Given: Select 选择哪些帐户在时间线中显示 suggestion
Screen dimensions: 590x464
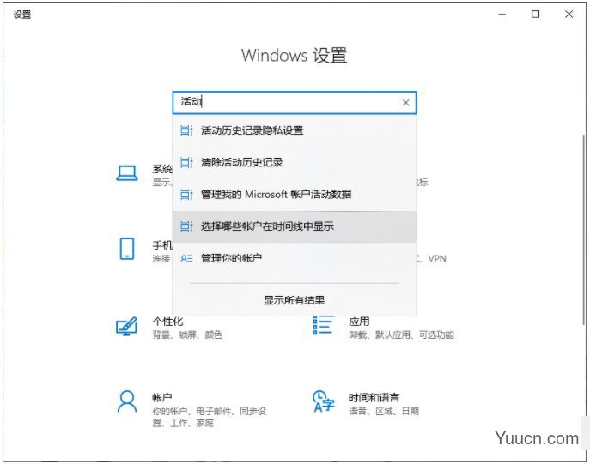Looking at the screenshot, I should (267, 226).
